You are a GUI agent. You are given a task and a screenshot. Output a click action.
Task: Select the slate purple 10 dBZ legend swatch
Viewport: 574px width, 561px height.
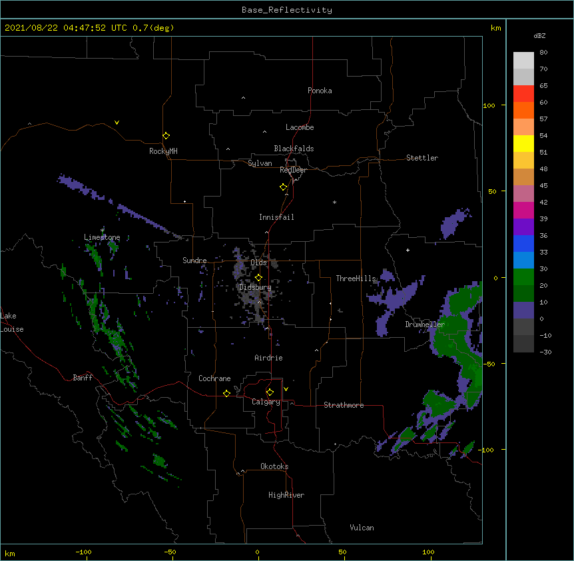[x=523, y=310]
